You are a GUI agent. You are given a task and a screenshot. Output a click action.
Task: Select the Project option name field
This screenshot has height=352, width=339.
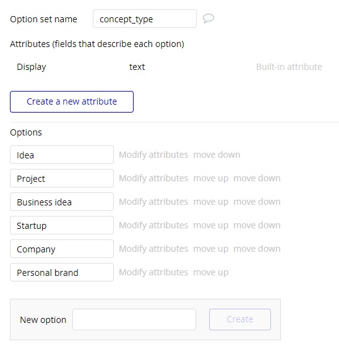click(62, 178)
